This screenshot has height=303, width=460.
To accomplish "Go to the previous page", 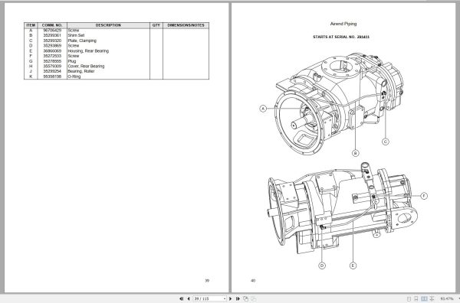I will click(189, 298).
